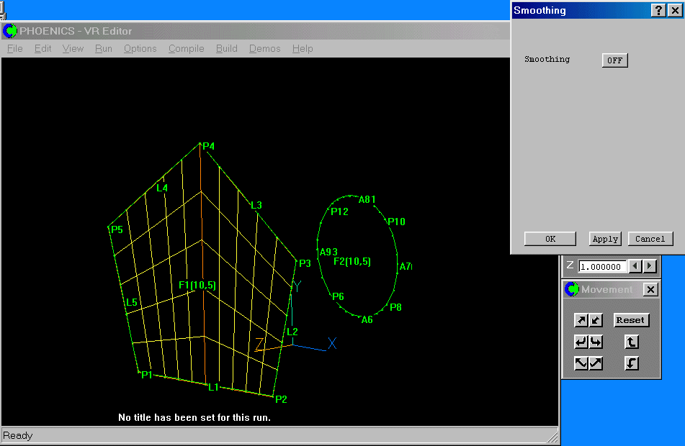Screen dimensions: 685x446
Task: Click the pan-left arrow in Movement panel
Action: coord(581,342)
